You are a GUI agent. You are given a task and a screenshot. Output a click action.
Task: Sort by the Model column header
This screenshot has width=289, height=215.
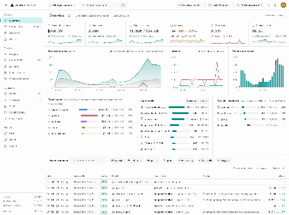click(x=115, y=176)
